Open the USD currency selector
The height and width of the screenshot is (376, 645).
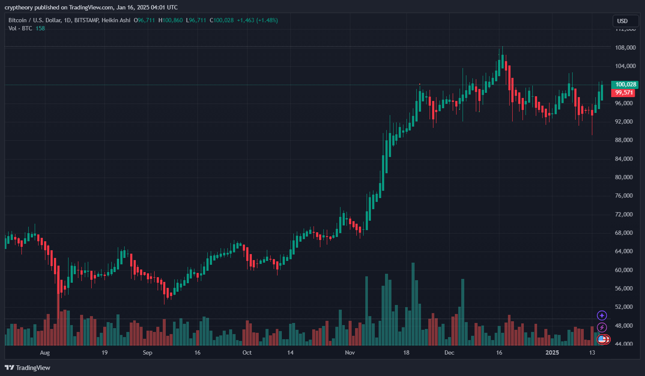[x=625, y=21]
